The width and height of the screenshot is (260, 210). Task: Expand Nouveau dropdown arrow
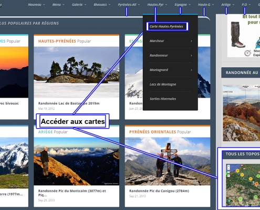(x=44, y=5)
